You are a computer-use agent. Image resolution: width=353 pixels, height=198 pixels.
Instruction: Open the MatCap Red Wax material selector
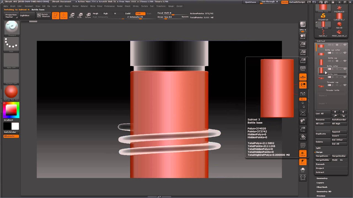coord(12,93)
